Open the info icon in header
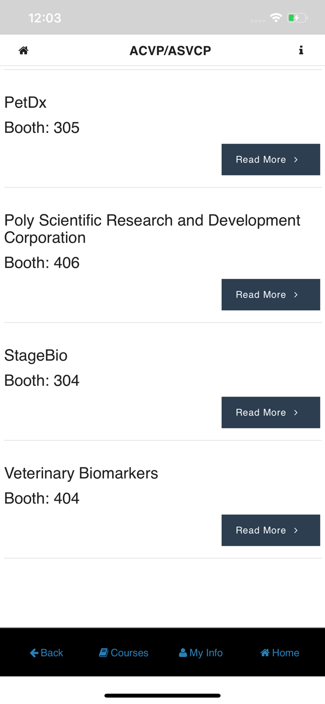This screenshot has width=325, height=704. click(301, 50)
